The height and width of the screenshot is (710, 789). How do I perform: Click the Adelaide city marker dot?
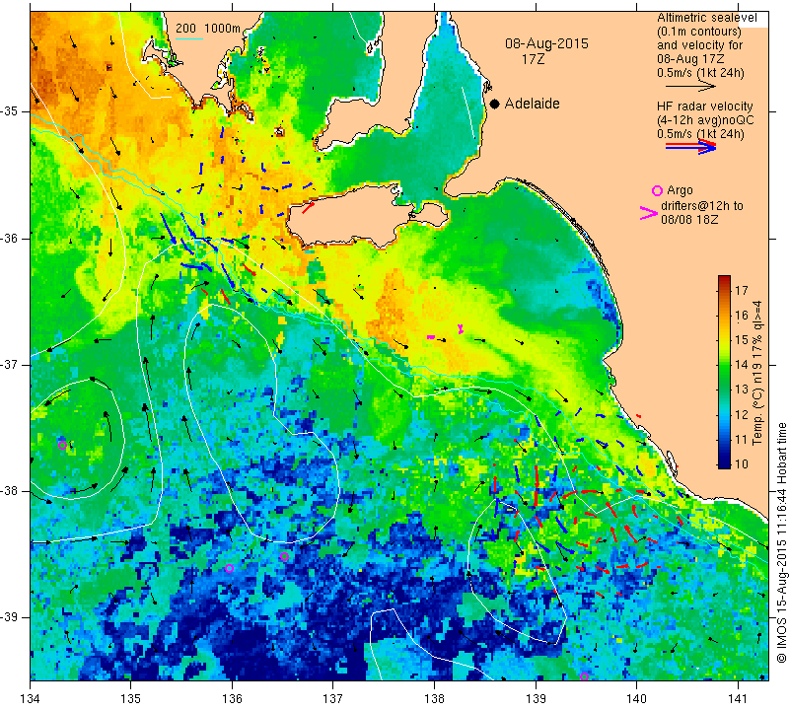(495, 104)
